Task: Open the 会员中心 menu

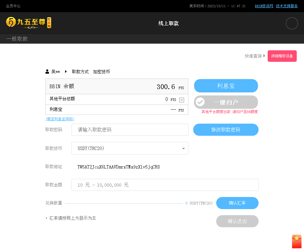Action: [13, 6]
